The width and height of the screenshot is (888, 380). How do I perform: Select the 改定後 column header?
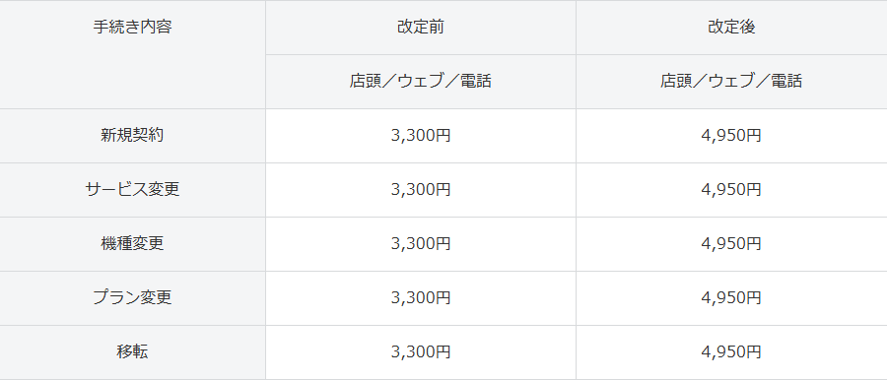731,28
